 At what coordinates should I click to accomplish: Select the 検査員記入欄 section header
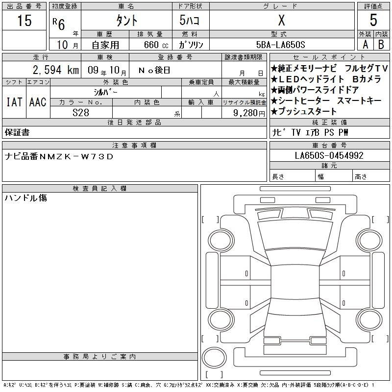pos(100,189)
